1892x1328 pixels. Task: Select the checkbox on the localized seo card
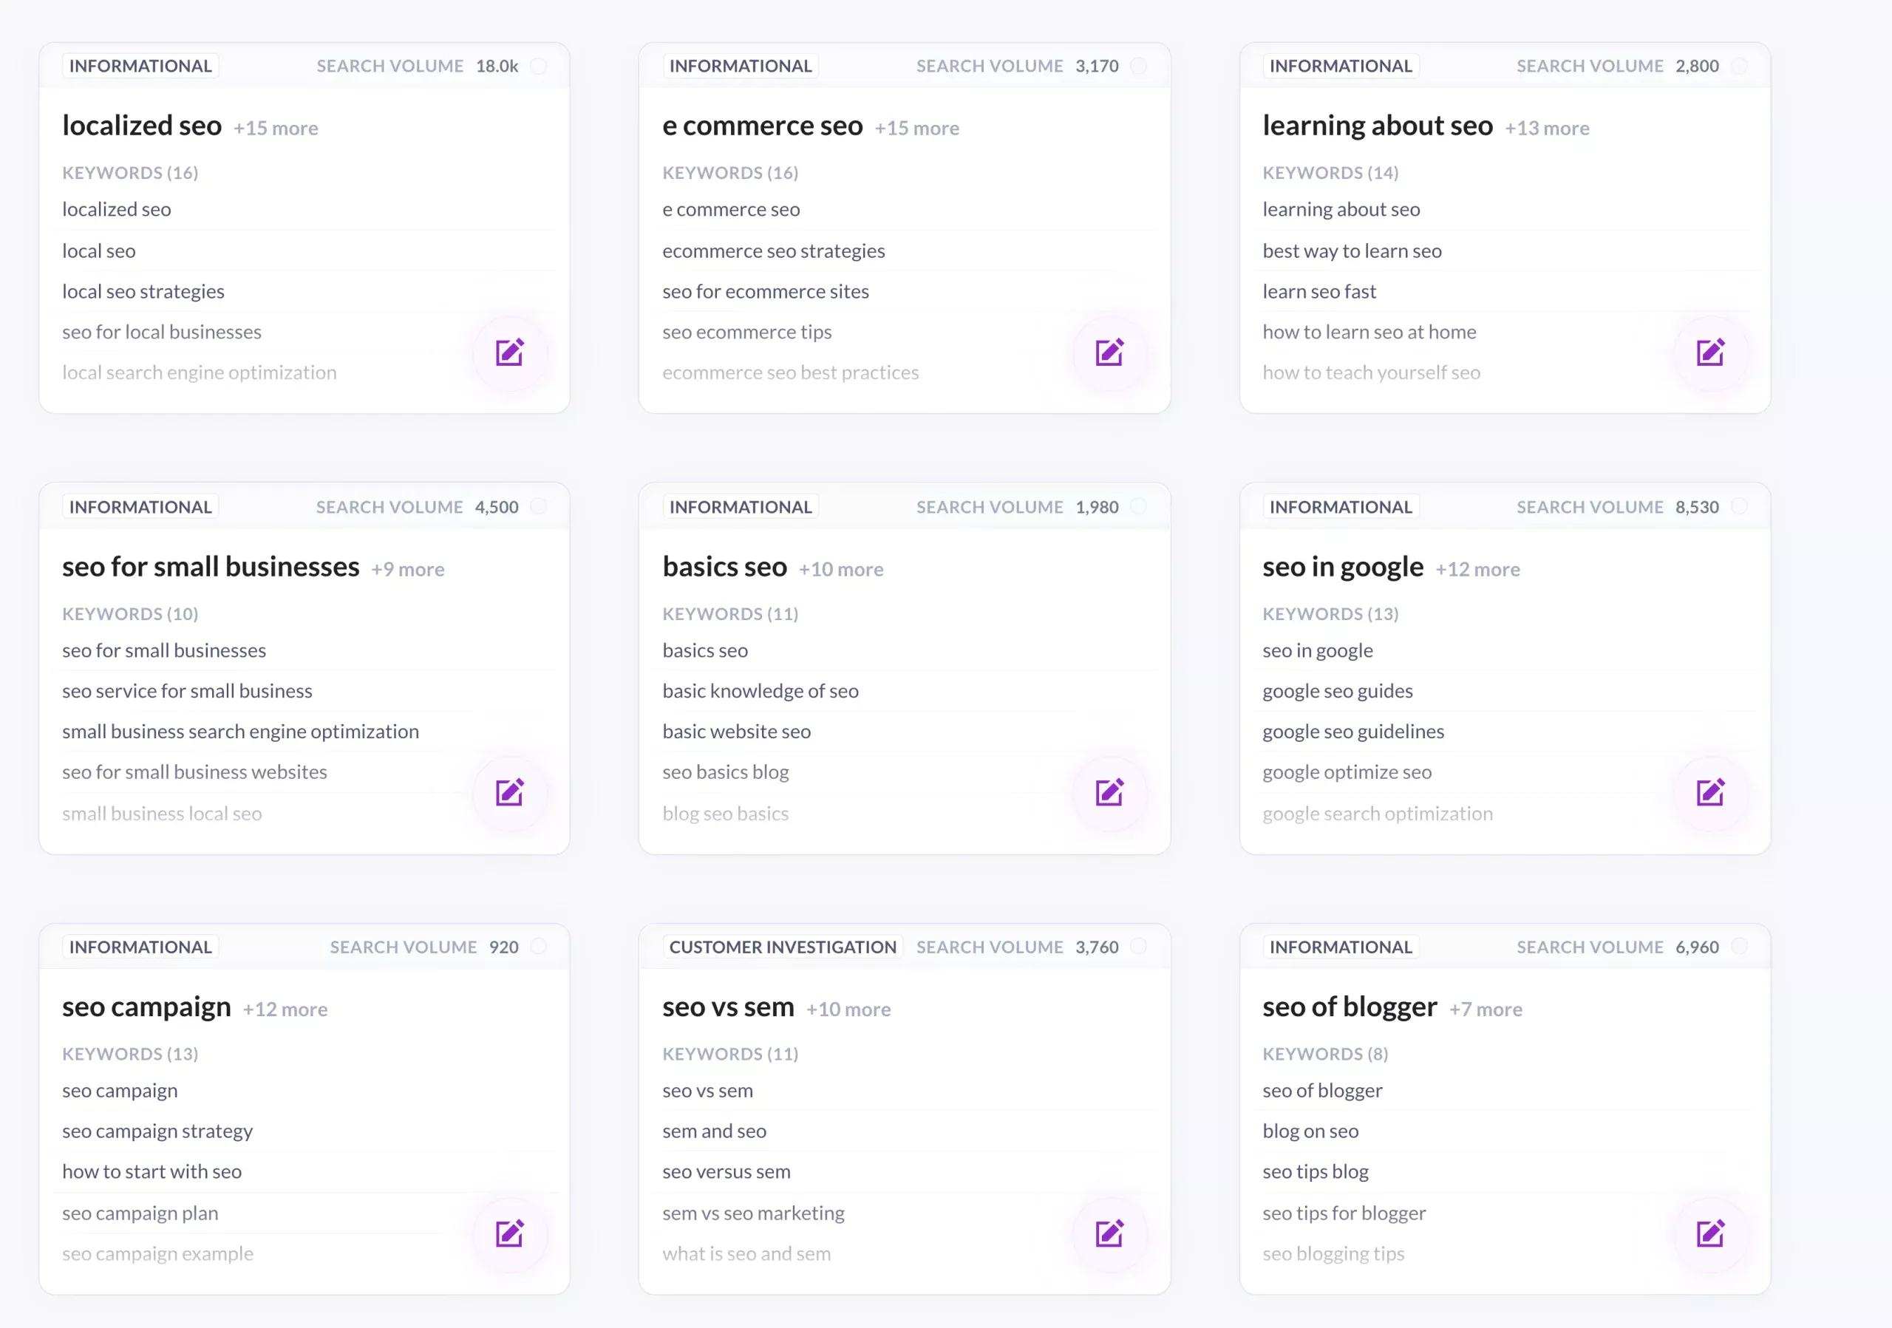pyautogui.click(x=540, y=66)
